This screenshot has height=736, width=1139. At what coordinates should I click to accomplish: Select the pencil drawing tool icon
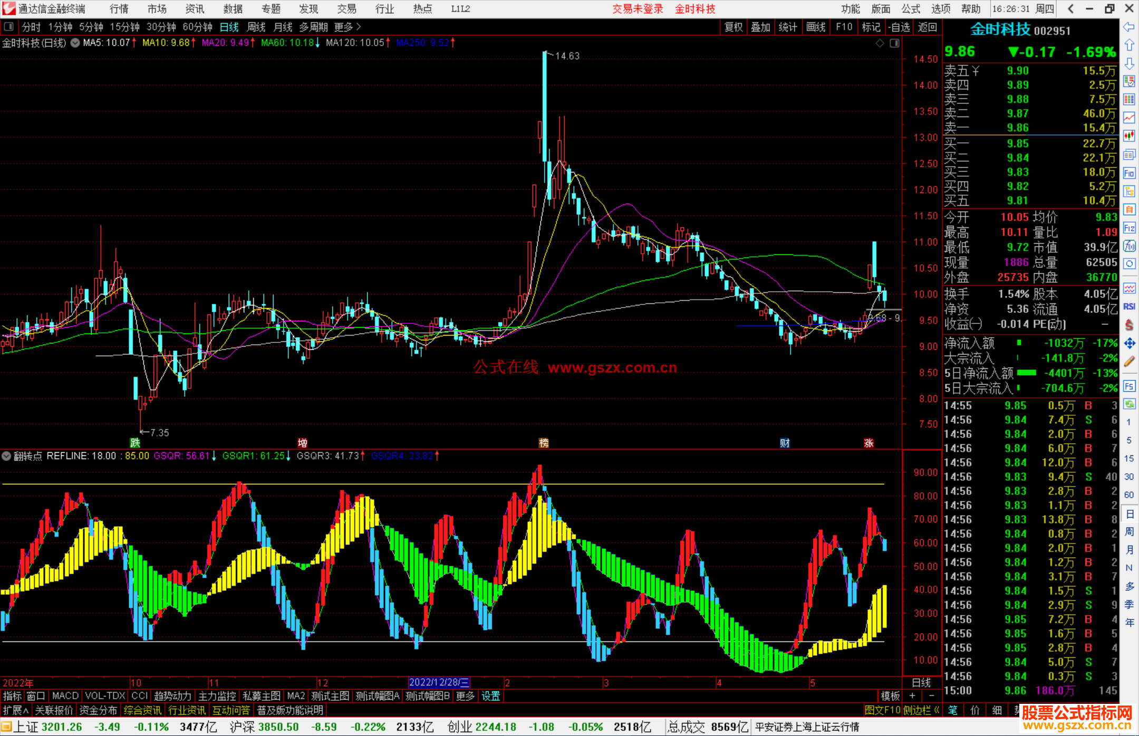point(1129,362)
